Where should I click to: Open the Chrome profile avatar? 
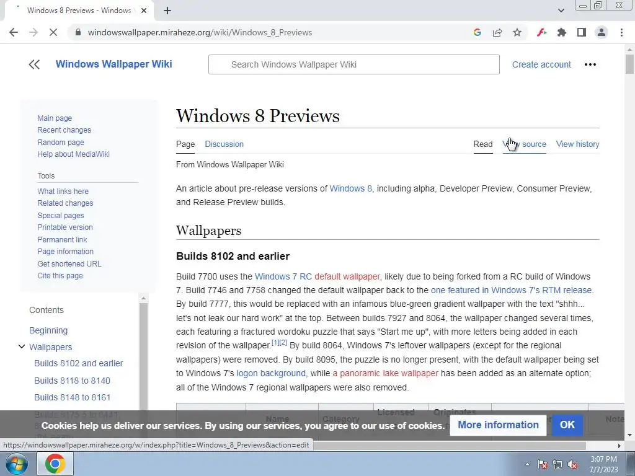[x=602, y=32]
